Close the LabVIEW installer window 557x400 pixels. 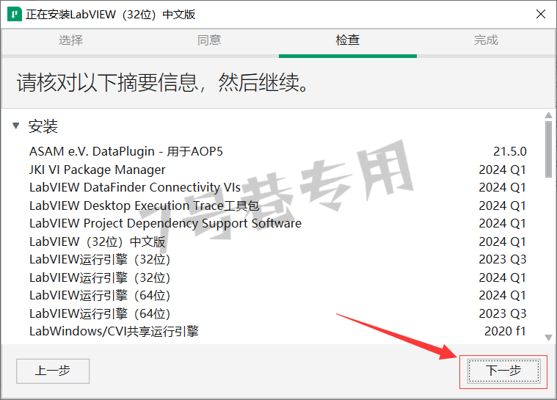(x=541, y=14)
